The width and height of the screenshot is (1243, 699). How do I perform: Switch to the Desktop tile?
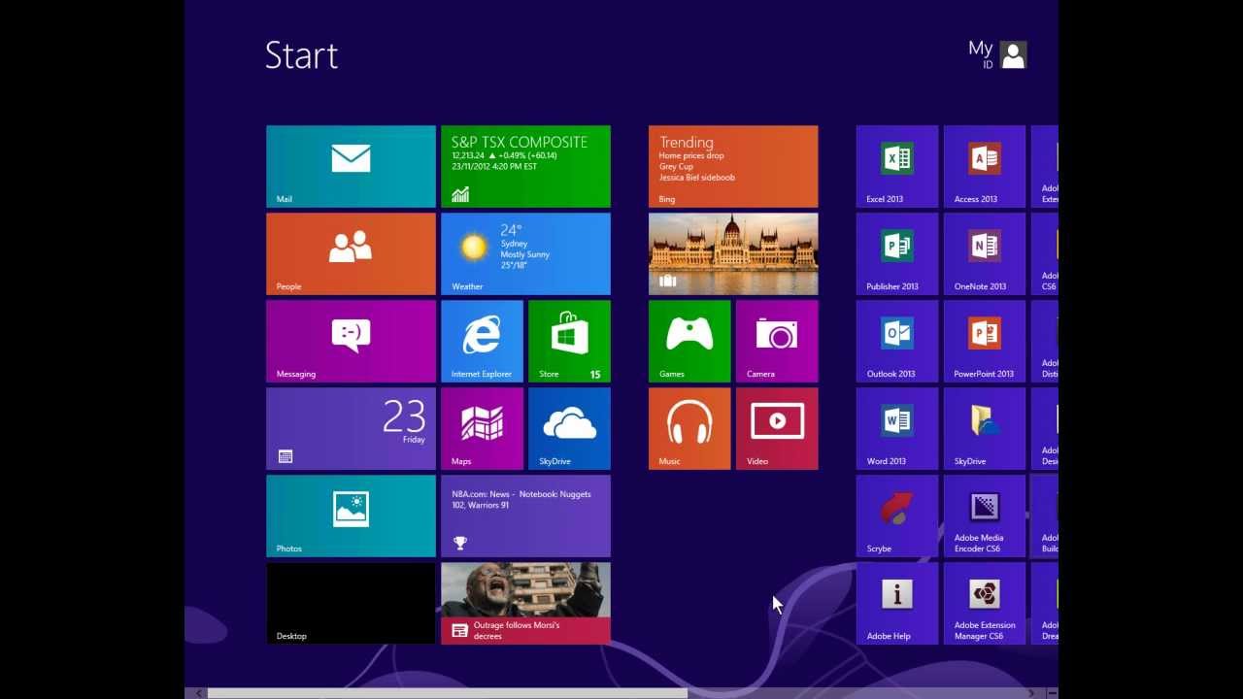[351, 603]
